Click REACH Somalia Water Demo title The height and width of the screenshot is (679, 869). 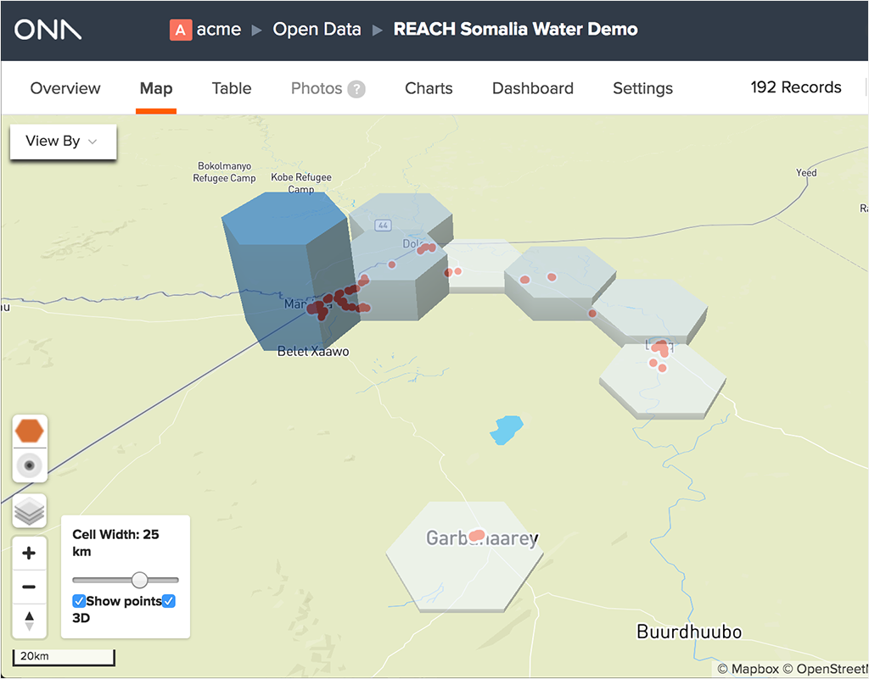(x=515, y=30)
